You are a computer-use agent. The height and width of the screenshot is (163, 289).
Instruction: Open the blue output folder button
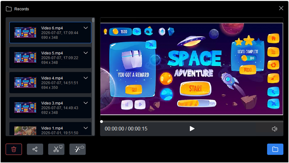pyautogui.click(x=275, y=149)
